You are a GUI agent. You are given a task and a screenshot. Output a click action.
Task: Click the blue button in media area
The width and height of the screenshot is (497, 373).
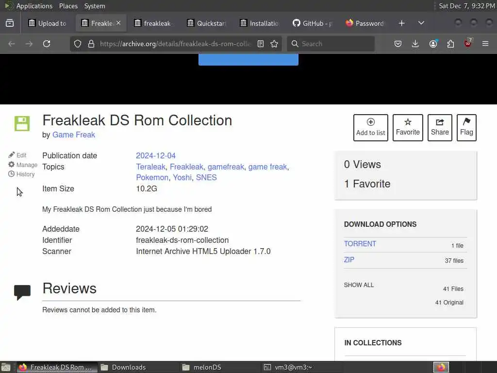point(248,60)
